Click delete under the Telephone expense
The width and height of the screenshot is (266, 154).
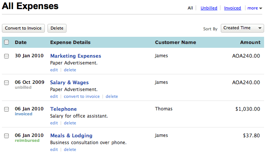tap(70, 123)
